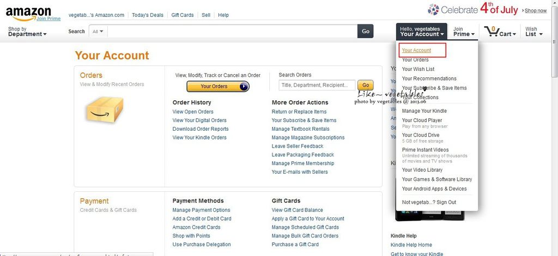
Task: Click View Open Orders link
Action: 193,112
